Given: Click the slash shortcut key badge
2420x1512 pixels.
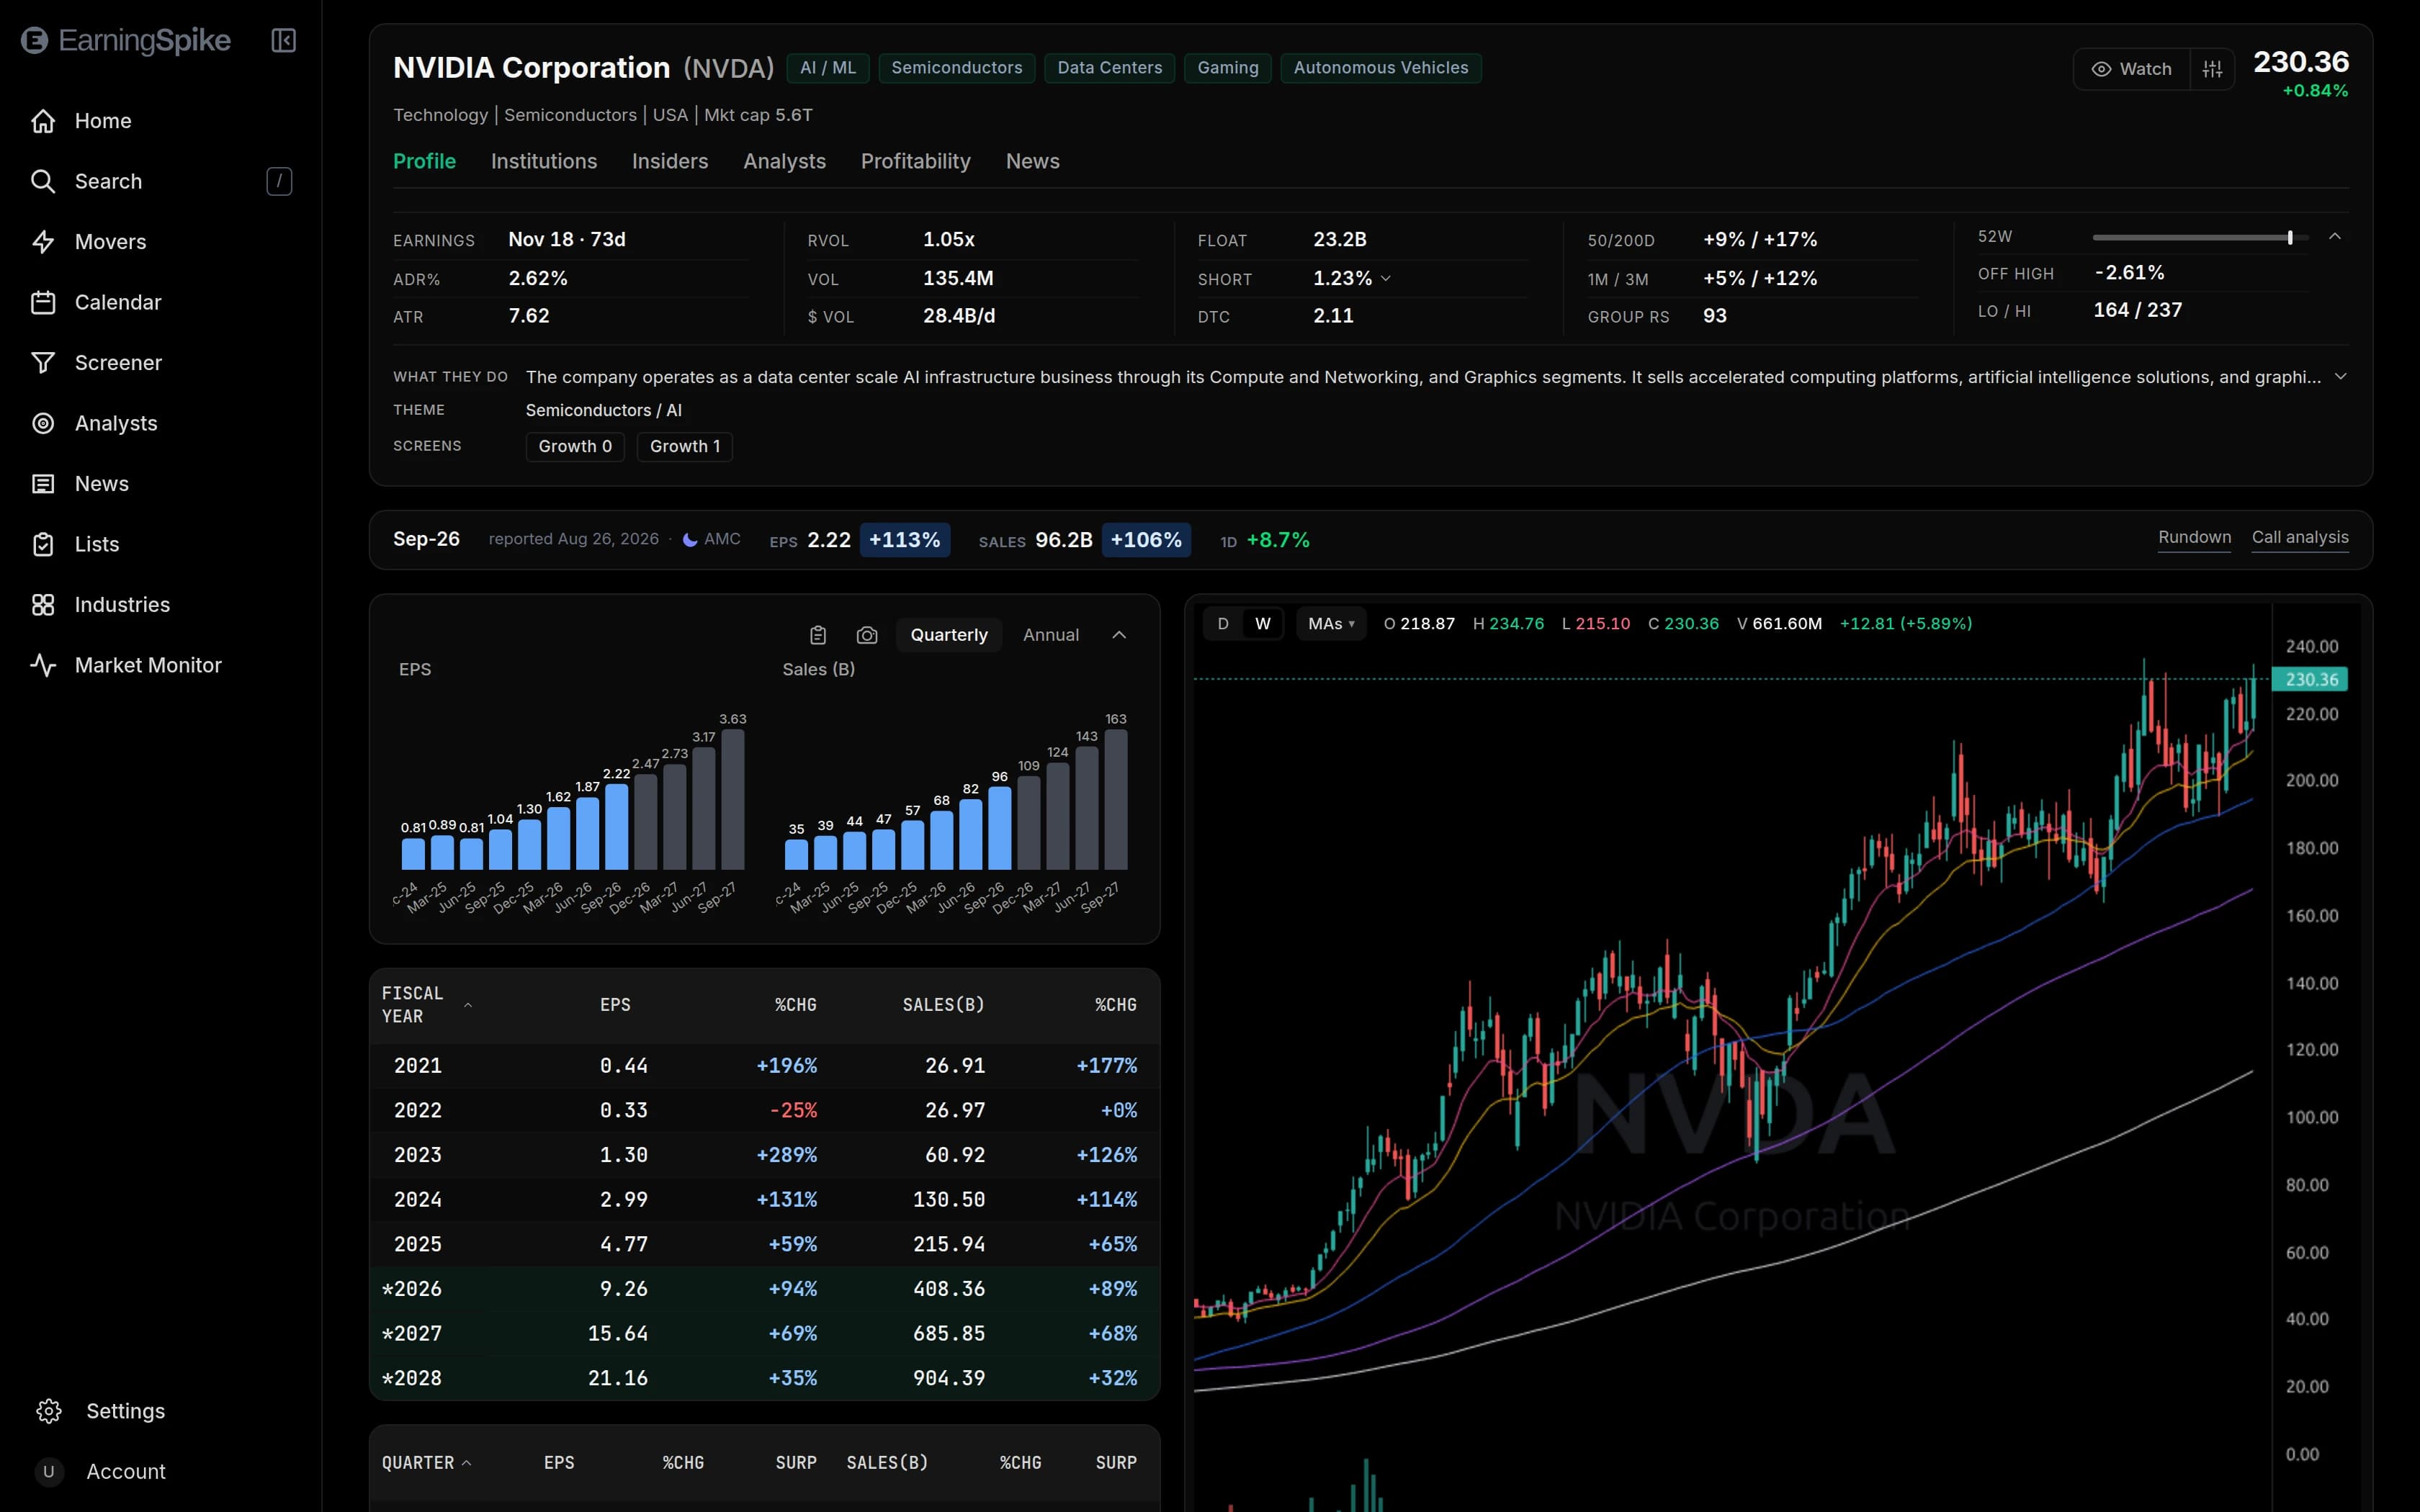Looking at the screenshot, I should pos(279,181).
